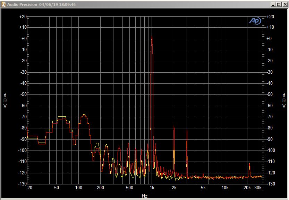Click the '30k' frequency axis label
The height and width of the screenshot is (200, 289).
(x=258, y=188)
